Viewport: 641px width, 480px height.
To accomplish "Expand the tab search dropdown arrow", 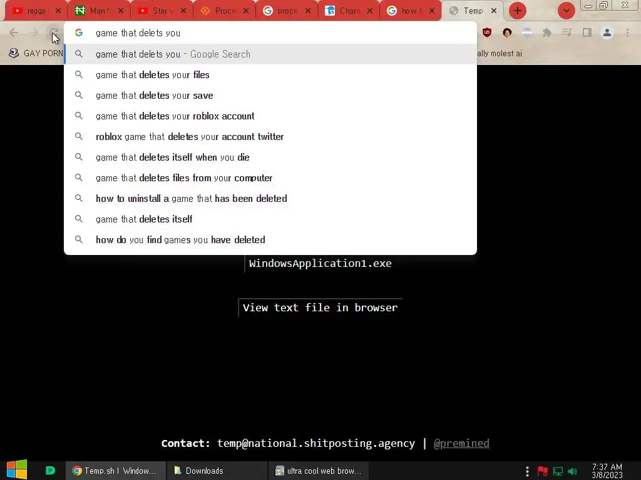I will tap(566, 11).
